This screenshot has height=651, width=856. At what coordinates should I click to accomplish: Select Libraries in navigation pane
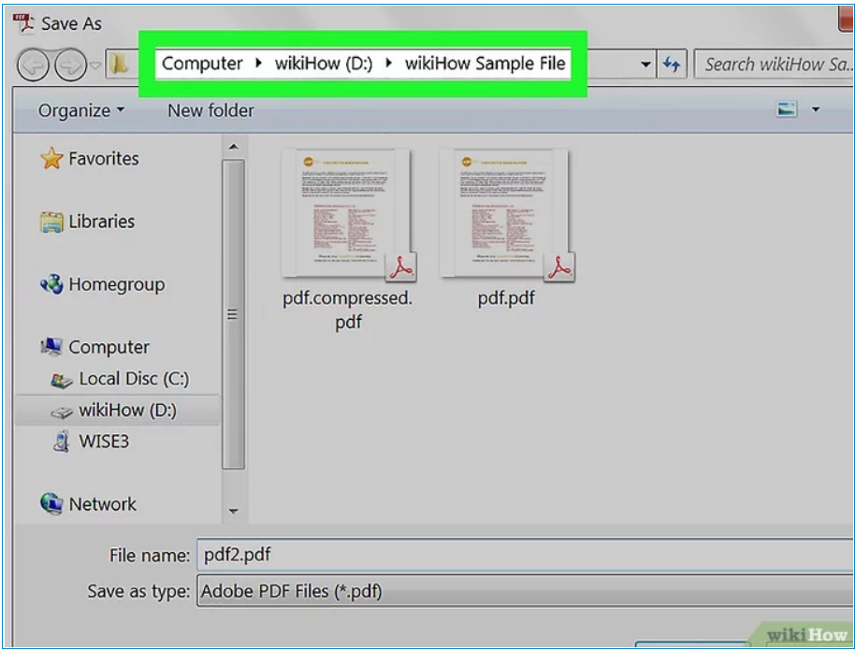(x=102, y=222)
